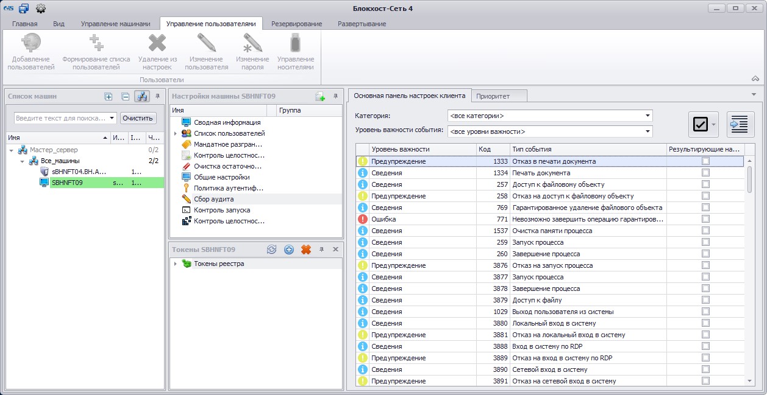Click the collapse-all icon in Список машин
Viewport: 767px width, 395px height.
tap(125, 96)
